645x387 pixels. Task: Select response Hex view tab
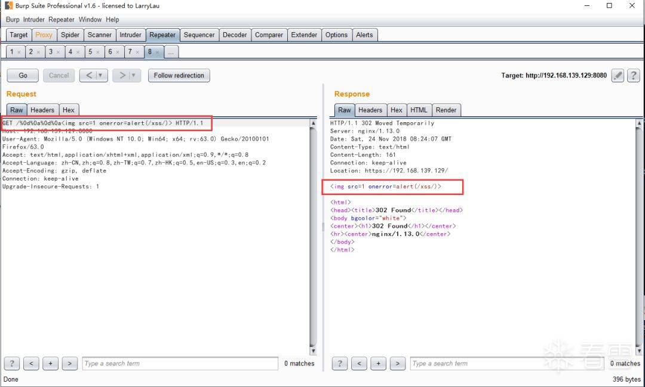397,110
